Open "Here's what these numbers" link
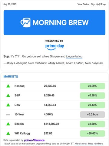This screenshot has height=146, width=109. pyautogui.click(x=89, y=144)
